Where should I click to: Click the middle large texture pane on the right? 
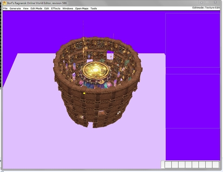(x=193, y=101)
